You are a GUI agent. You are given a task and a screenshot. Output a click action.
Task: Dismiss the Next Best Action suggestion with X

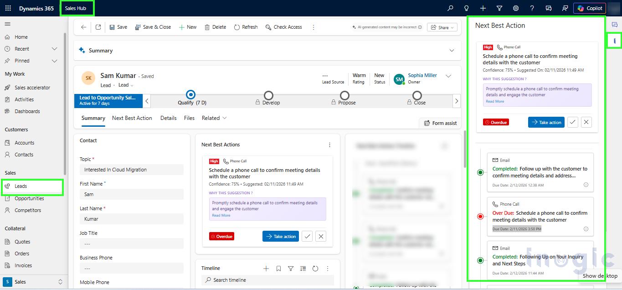tap(320, 236)
